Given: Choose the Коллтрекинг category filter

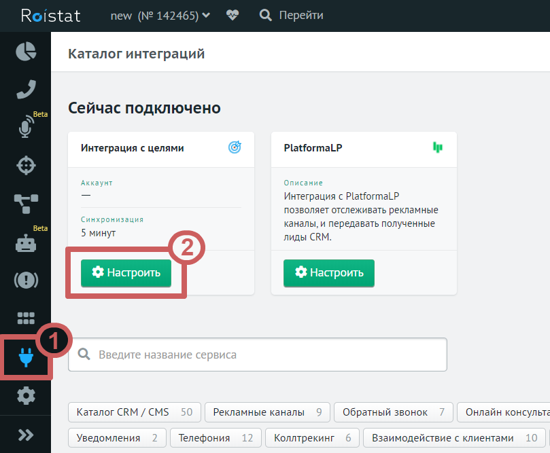Looking at the screenshot, I should point(312,438).
